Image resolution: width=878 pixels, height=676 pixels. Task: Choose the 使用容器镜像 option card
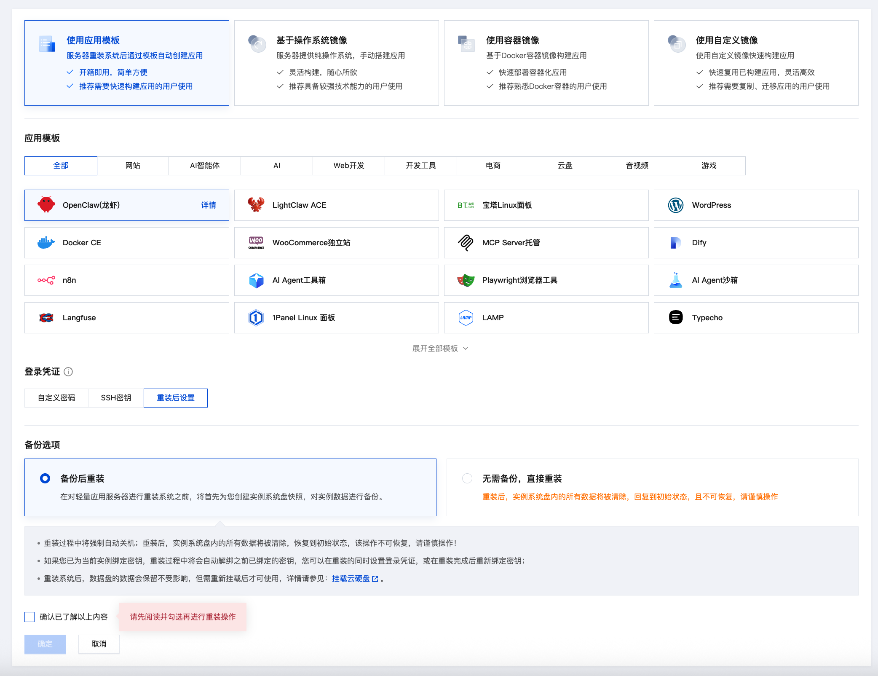point(546,63)
